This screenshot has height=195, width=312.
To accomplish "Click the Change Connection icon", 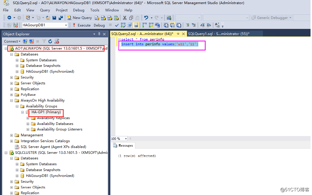I will 15,25.
